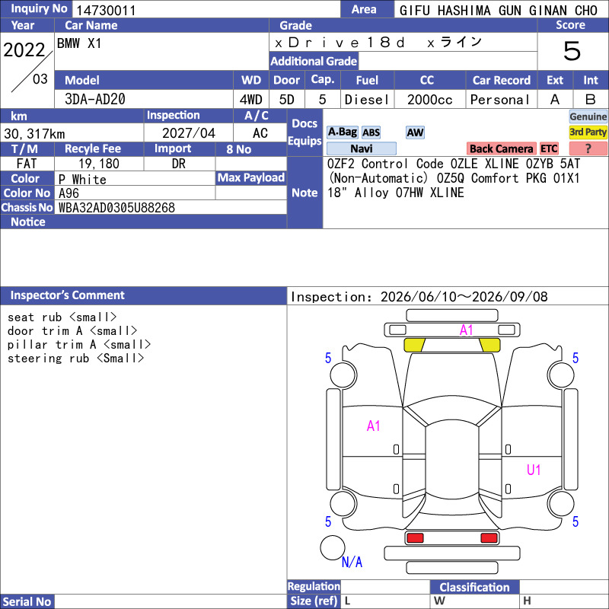This screenshot has width=609, height=609.
Task: Select the Genuine badge
Action: 588,116
